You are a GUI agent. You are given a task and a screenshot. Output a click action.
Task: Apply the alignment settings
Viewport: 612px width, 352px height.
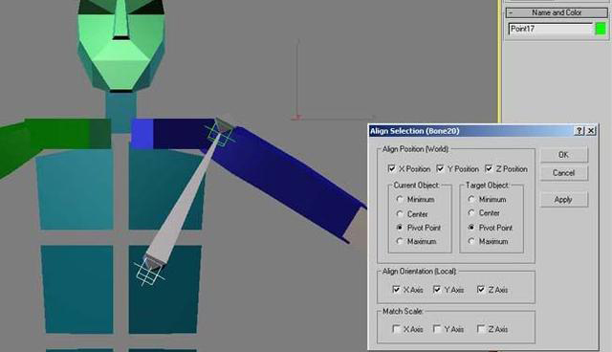tap(563, 199)
